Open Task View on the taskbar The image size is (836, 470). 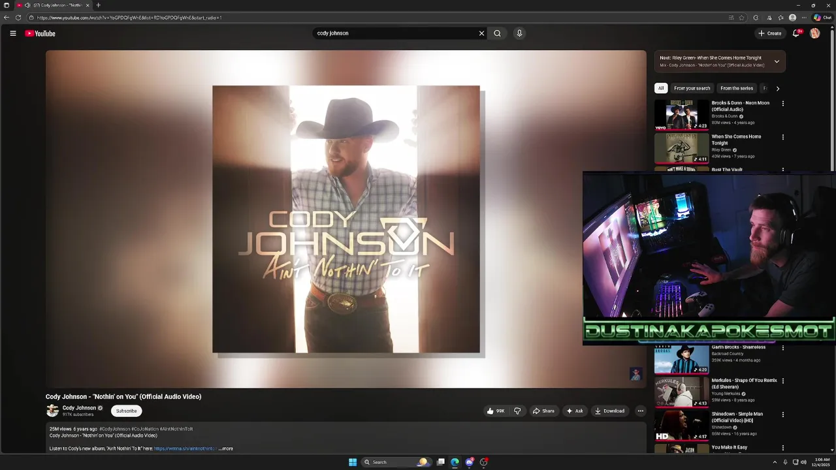(x=441, y=462)
